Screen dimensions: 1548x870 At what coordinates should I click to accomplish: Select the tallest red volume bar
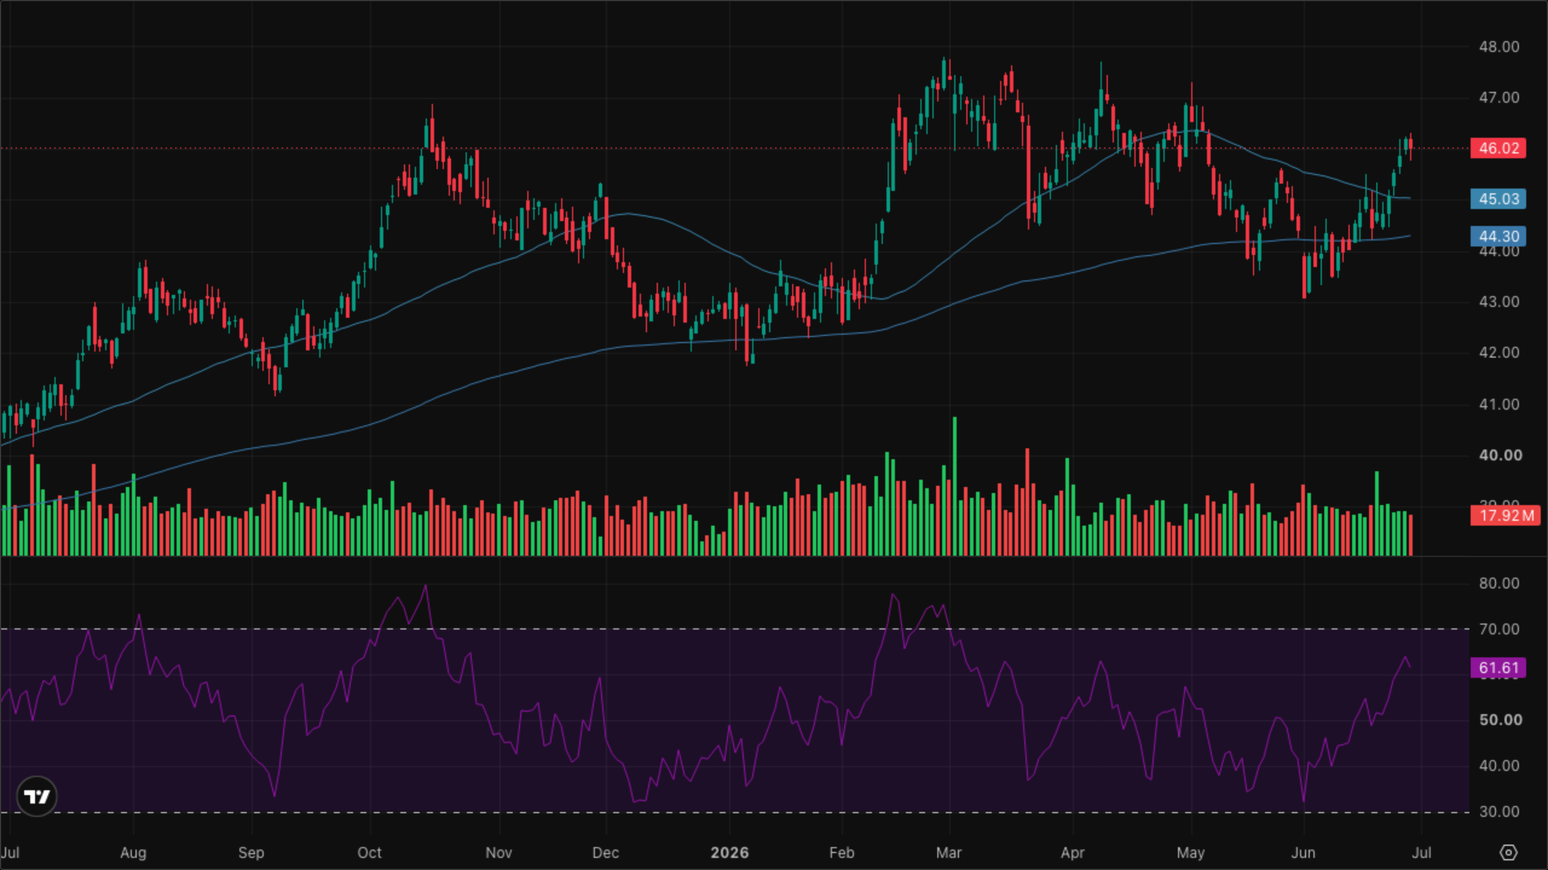[x=1027, y=501]
